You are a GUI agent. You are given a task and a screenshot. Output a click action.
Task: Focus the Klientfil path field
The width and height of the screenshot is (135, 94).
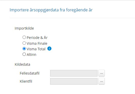point(74,81)
